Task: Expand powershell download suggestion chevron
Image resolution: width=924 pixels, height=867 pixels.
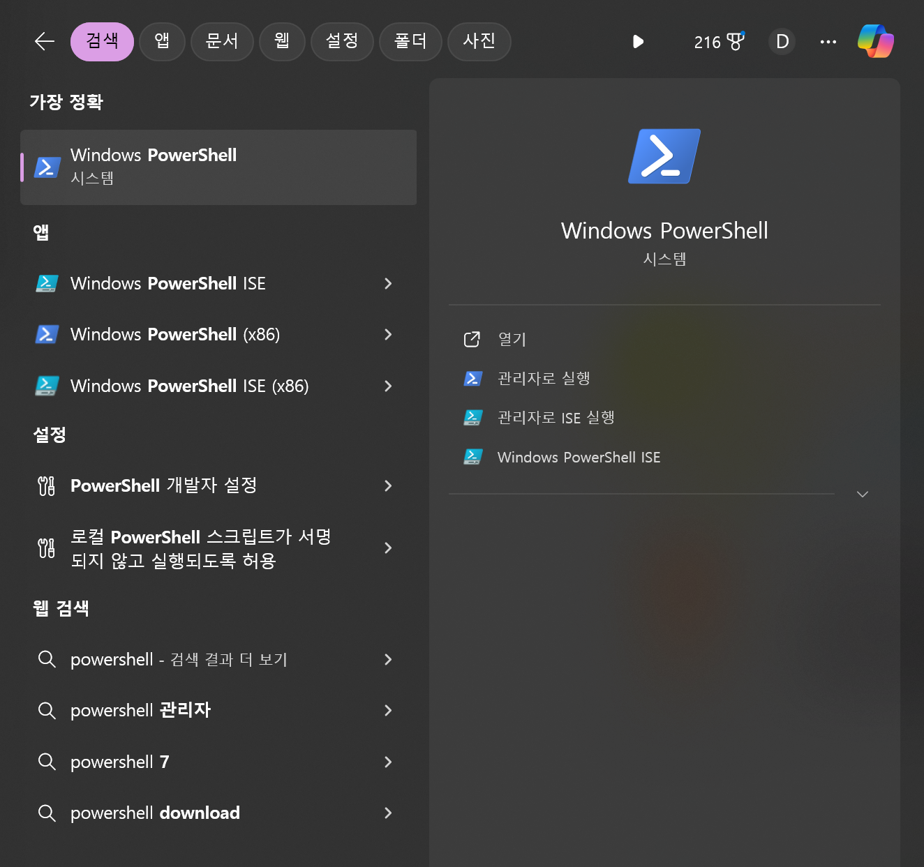Action: 388,813
